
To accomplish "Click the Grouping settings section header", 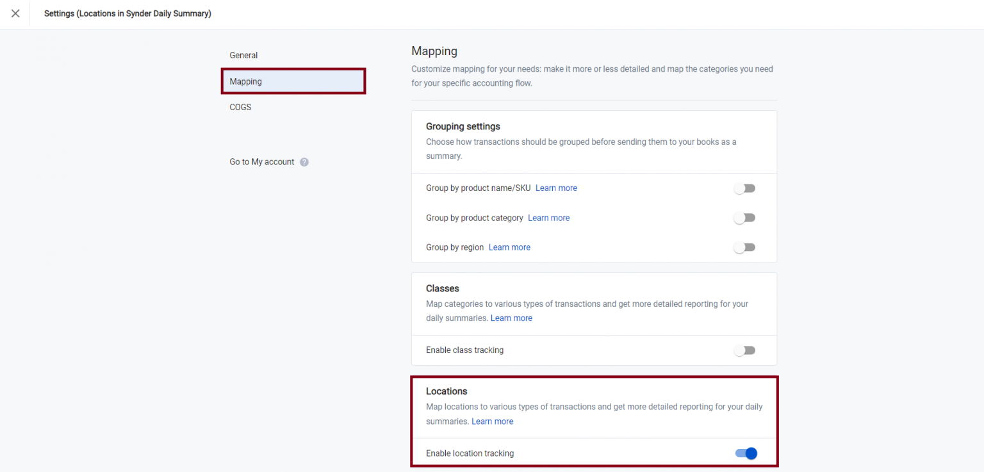I will (x=463, y=126).
